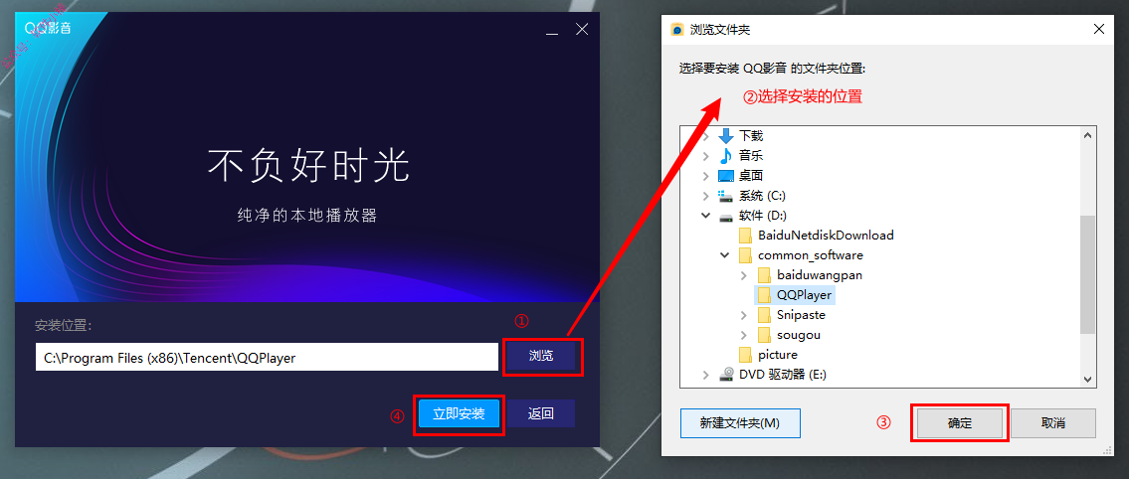Expand the sougou folder node
1129x479 pixels.
[x=744, y=335]
